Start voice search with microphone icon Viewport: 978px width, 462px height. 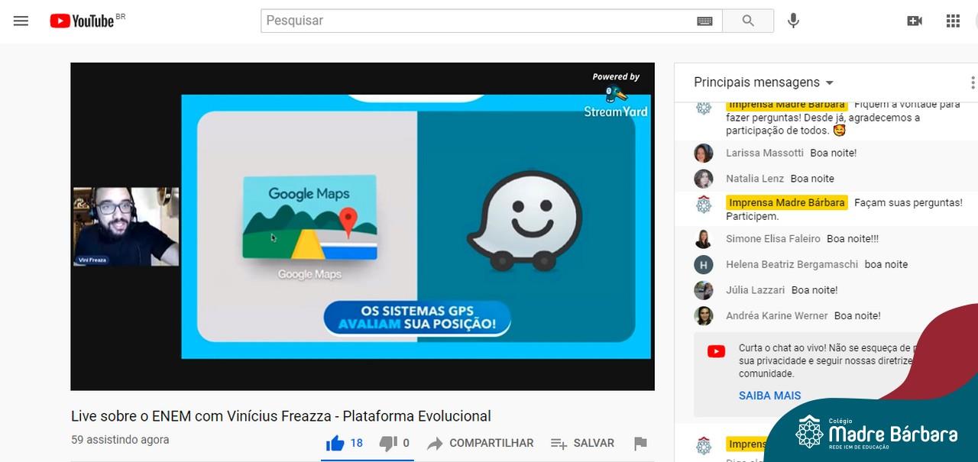coord(793,21)
